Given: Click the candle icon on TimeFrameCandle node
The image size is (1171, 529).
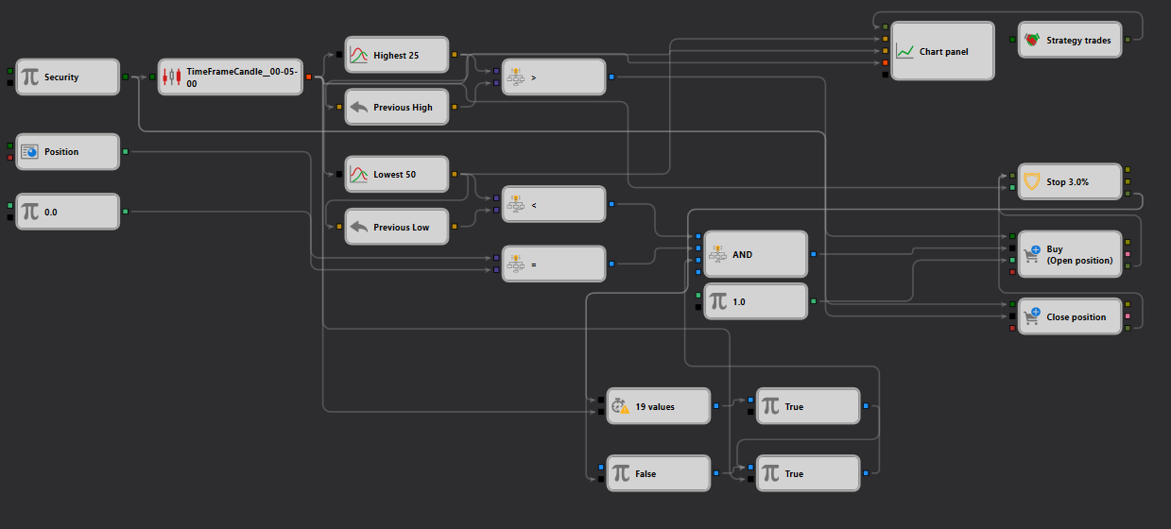Looking at the screenshot, I should 171,77.
